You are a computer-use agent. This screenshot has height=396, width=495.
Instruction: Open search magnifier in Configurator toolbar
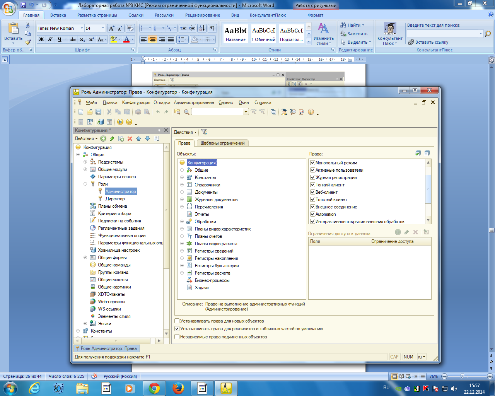187,112
